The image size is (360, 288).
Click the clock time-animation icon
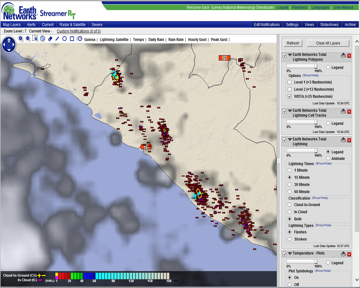79,38
